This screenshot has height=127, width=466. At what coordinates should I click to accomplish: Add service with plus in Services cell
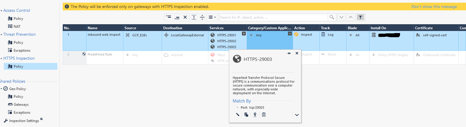[x=244, y=34]
